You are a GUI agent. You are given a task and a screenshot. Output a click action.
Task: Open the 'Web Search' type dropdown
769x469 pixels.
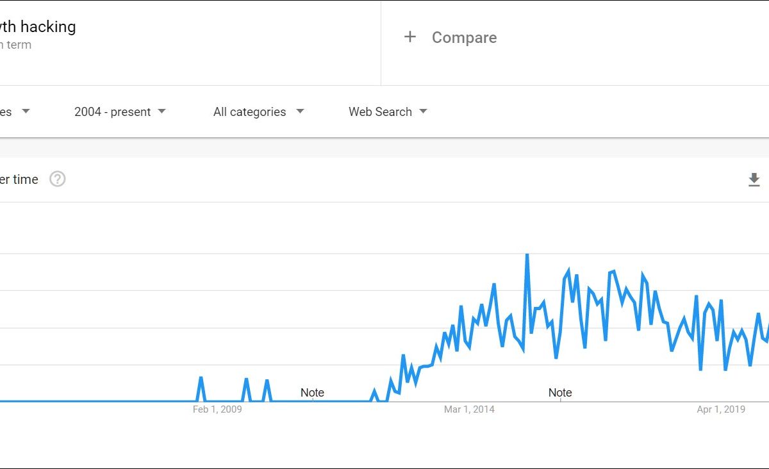388,111
